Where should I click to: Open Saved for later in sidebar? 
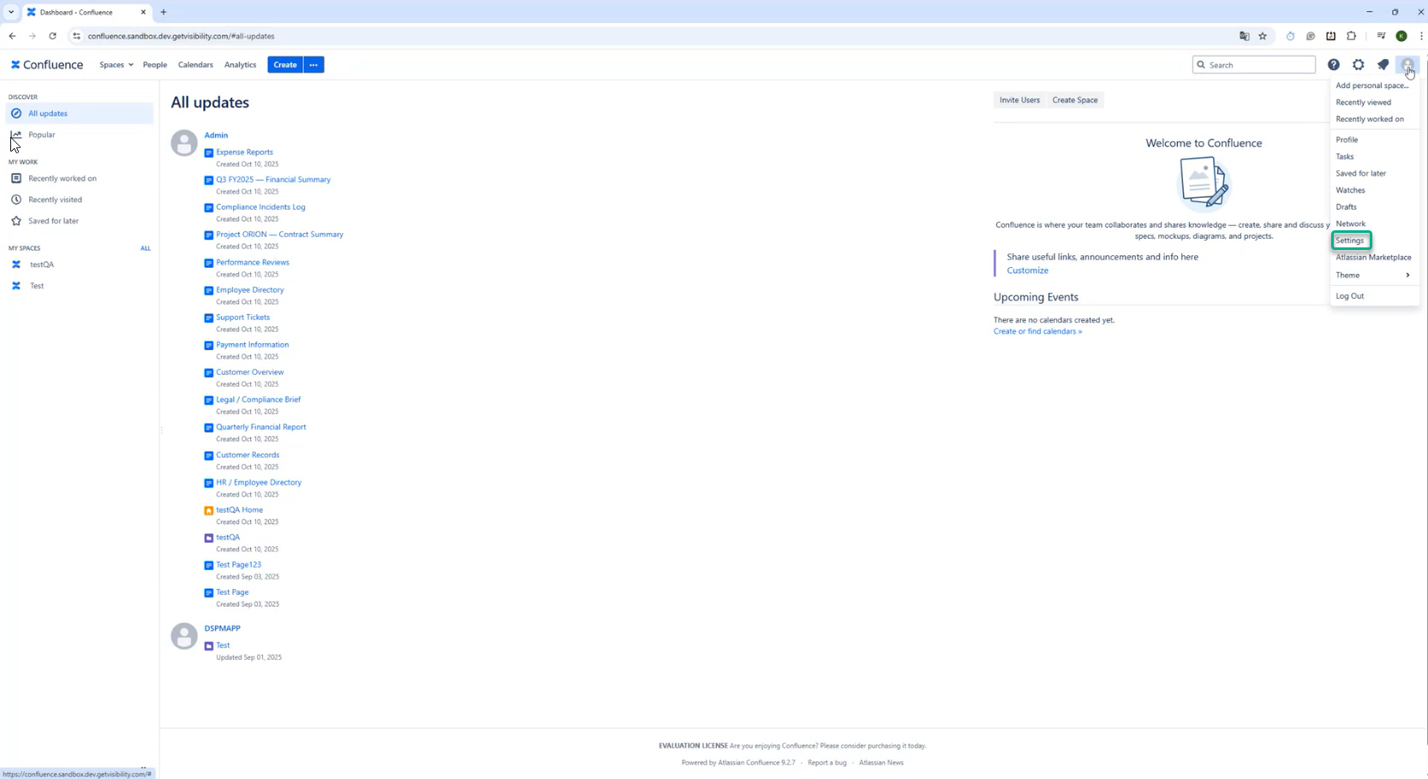[53, 221]
